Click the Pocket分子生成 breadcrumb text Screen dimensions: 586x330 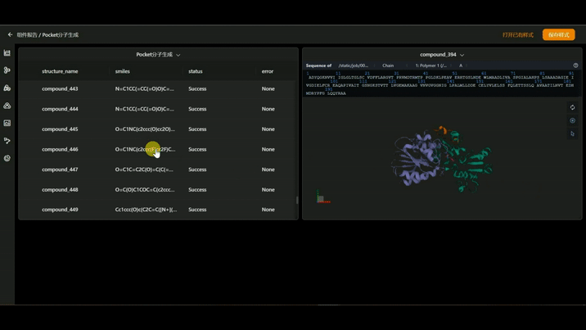coord(61,34)
